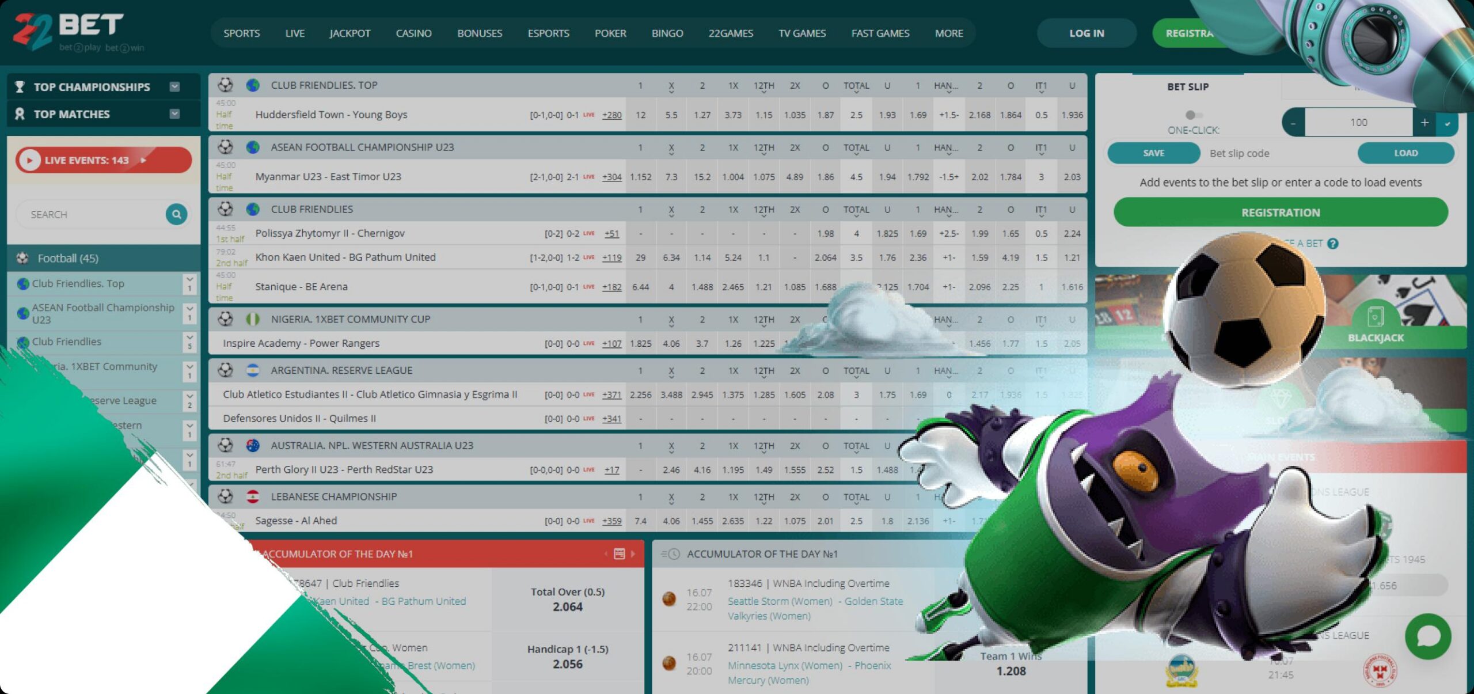Click the trophy icon for Top Championships
Image resolution: width=1474 pixels, height=694 pixels.
(x=20, y=86)
